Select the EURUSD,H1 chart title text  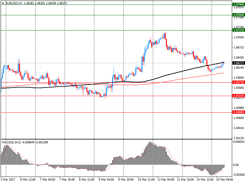(x=14, y=3)
